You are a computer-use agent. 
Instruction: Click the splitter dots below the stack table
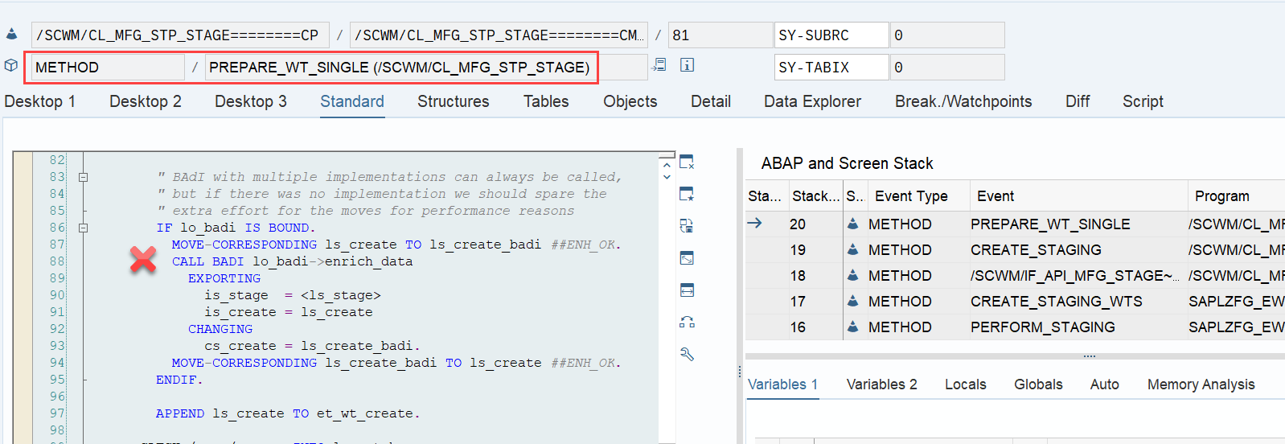click(x=1089, y=356)
